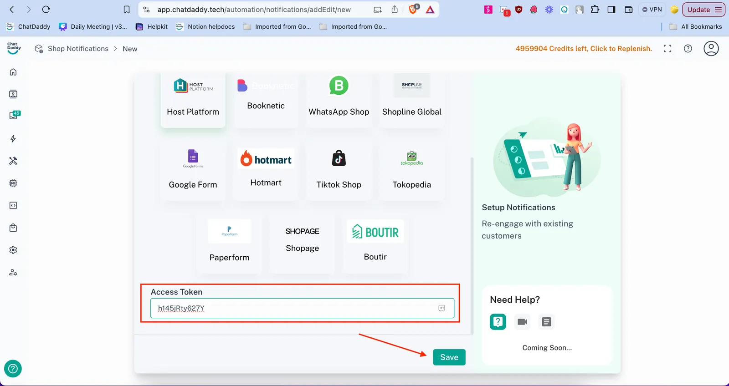Click the fullscreen toggle icon
Image resolution: width=729 pixels, height=386 pixels.
(x=667, y=49)
